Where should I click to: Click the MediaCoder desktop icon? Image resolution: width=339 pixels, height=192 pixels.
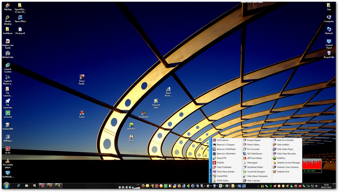[8, 54]
